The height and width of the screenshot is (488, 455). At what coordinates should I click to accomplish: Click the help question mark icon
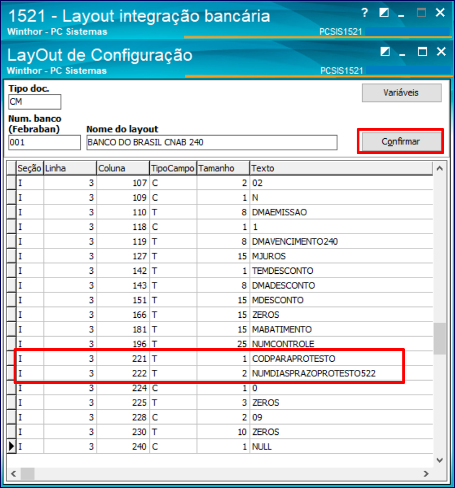364,13
